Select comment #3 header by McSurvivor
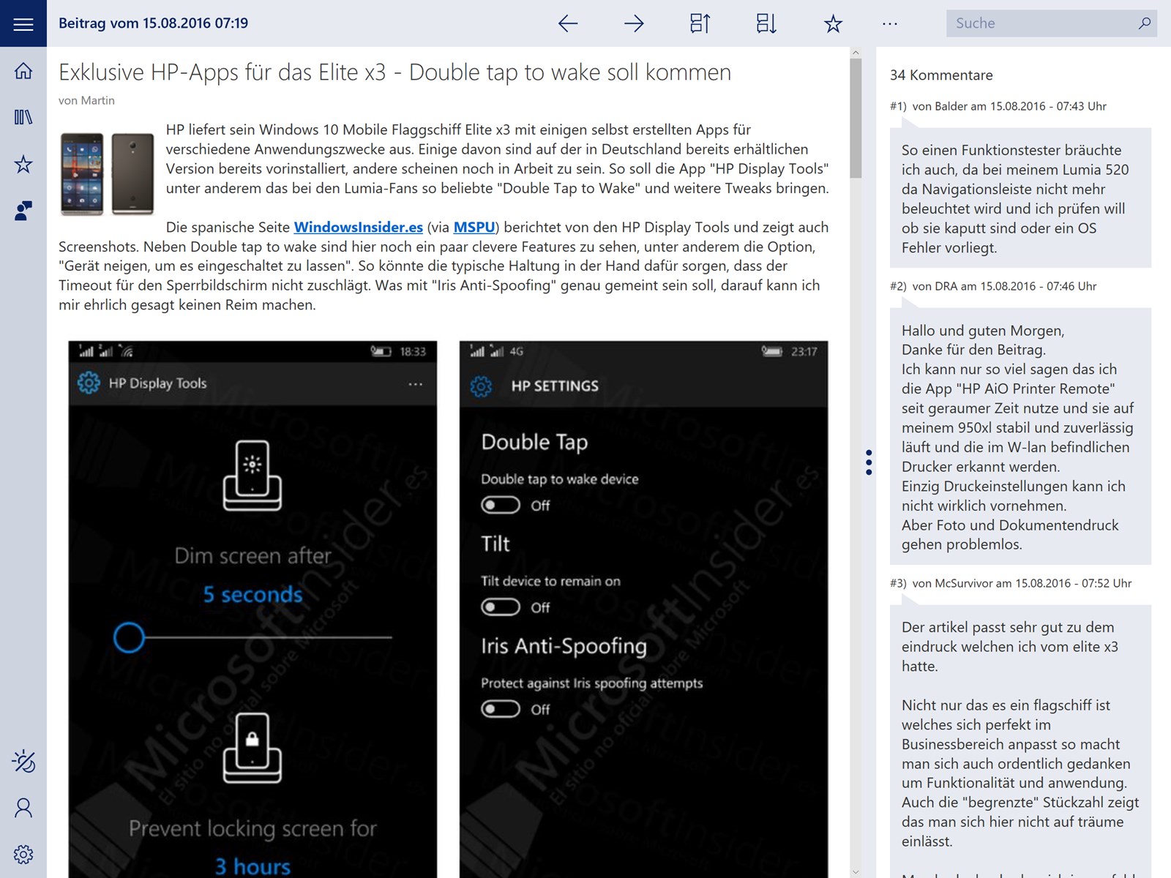Image resolution: width=1171 pixels, height=878 pixels. pyautogui.click(x=1011, y=583)
